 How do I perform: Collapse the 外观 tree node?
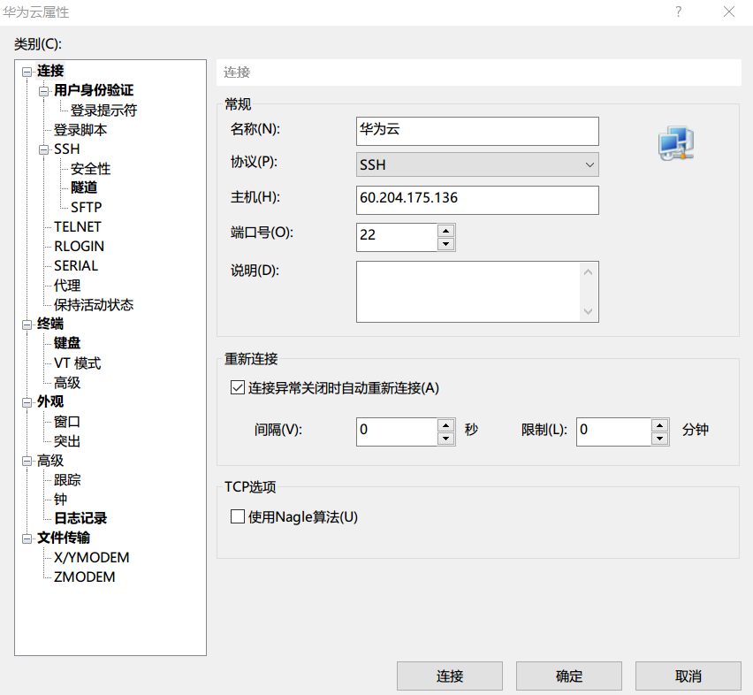click(27, 402)
